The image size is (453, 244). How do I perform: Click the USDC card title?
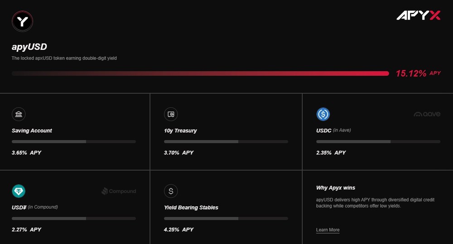[x=323, y=131]
